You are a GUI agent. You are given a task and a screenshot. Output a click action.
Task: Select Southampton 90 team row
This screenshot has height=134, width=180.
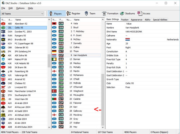coord(24,95)
